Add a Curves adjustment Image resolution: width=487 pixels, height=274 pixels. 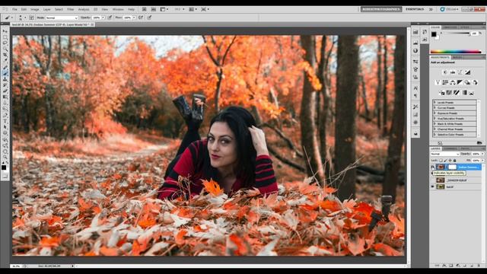tap(460, 72)
